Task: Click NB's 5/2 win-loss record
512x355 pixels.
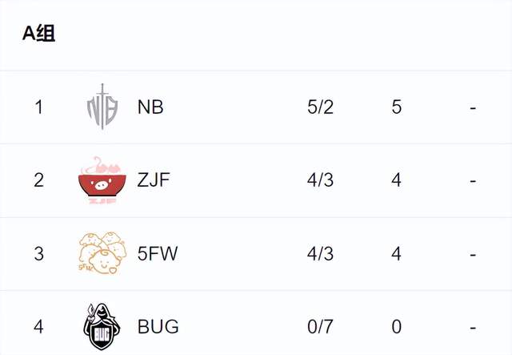Action: tap(320, 107)
